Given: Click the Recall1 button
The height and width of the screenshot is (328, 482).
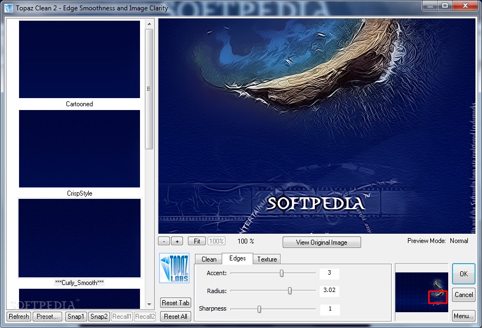Looking at the screenshot, I should pos(122,317).
